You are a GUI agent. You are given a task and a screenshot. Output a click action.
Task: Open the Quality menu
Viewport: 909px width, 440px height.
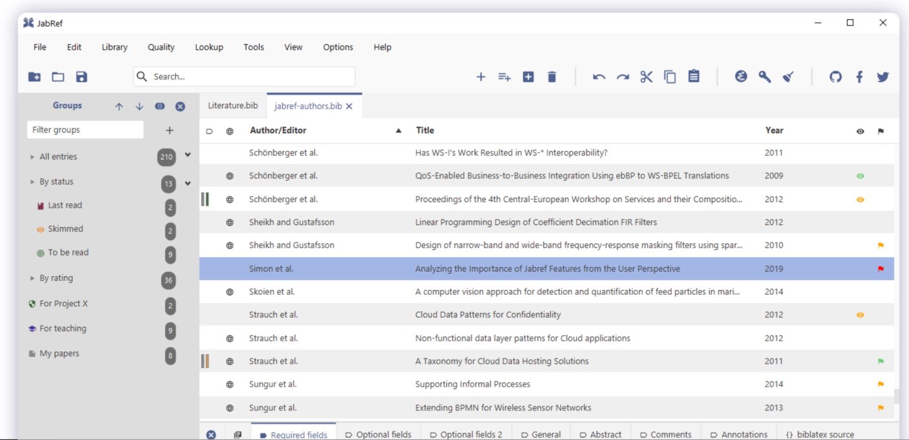[x=160, y=47]
